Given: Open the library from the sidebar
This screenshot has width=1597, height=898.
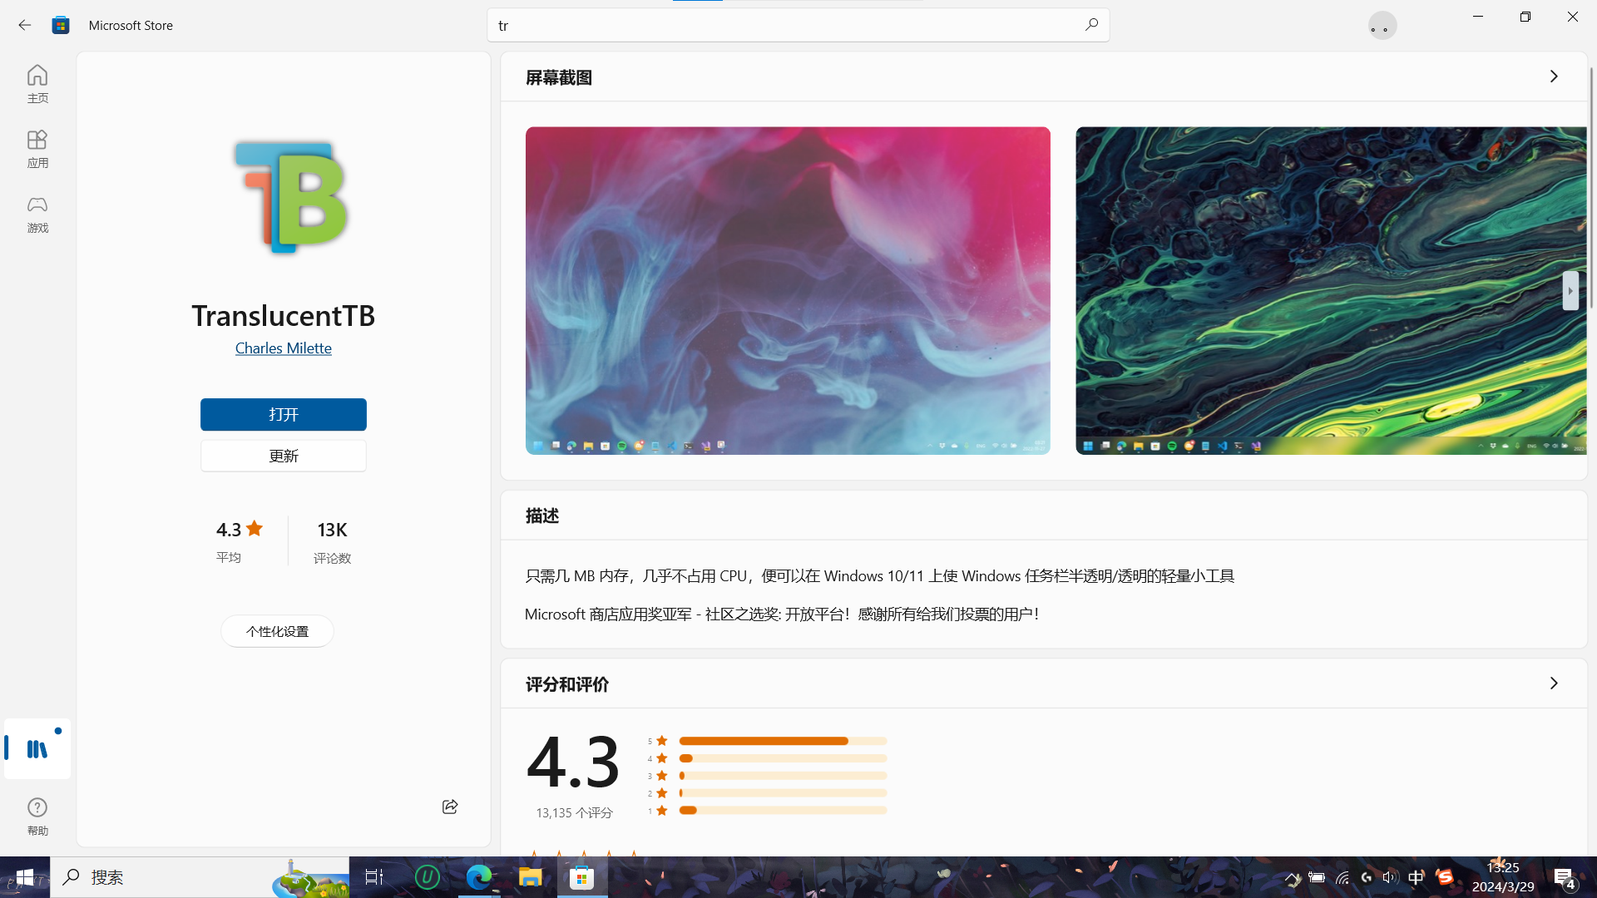Looking at the screenshot, I should 37,748.
